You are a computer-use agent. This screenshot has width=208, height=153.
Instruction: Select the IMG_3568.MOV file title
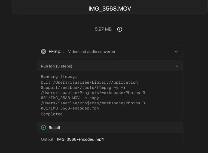point(110,9)
